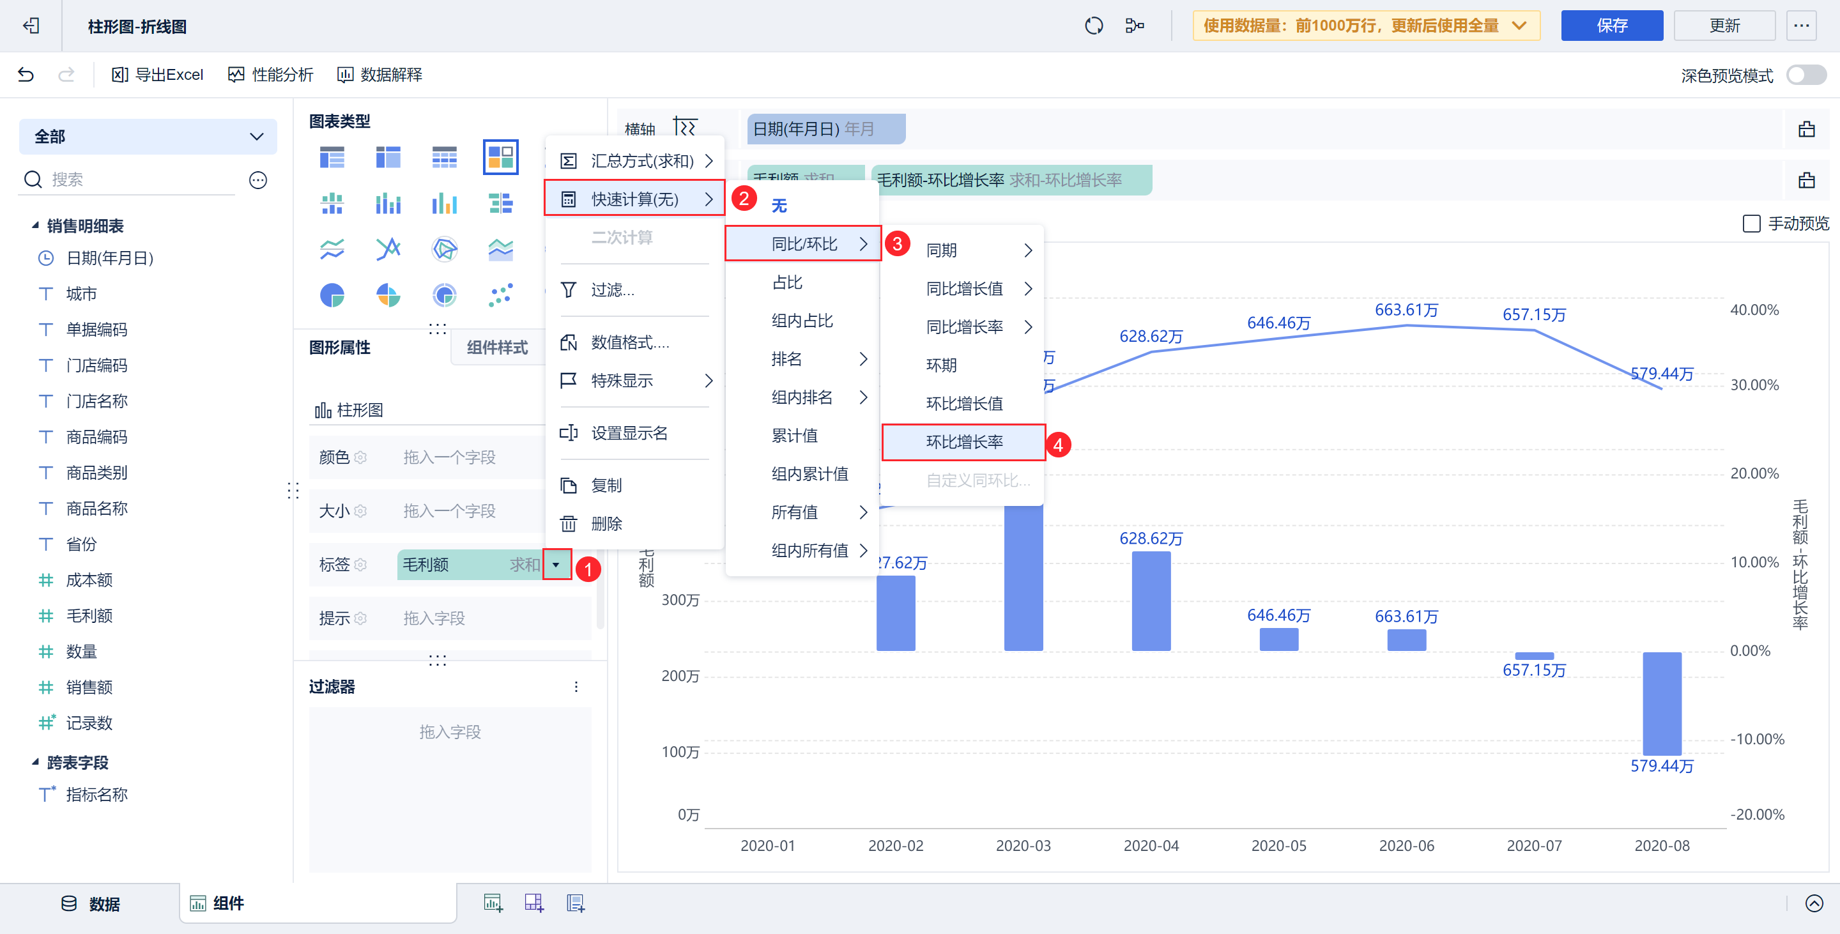Switch to the 组件样式 tab
Viewport: 1840px width, 934px height.
pos(497,348)
